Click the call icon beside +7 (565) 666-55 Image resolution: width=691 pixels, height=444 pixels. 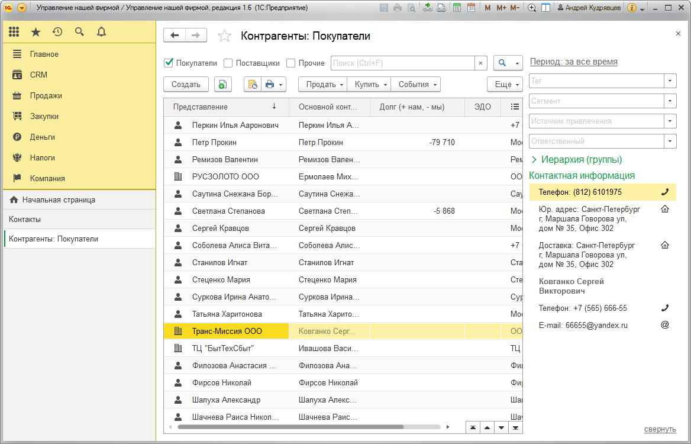(x=665, y=308)
